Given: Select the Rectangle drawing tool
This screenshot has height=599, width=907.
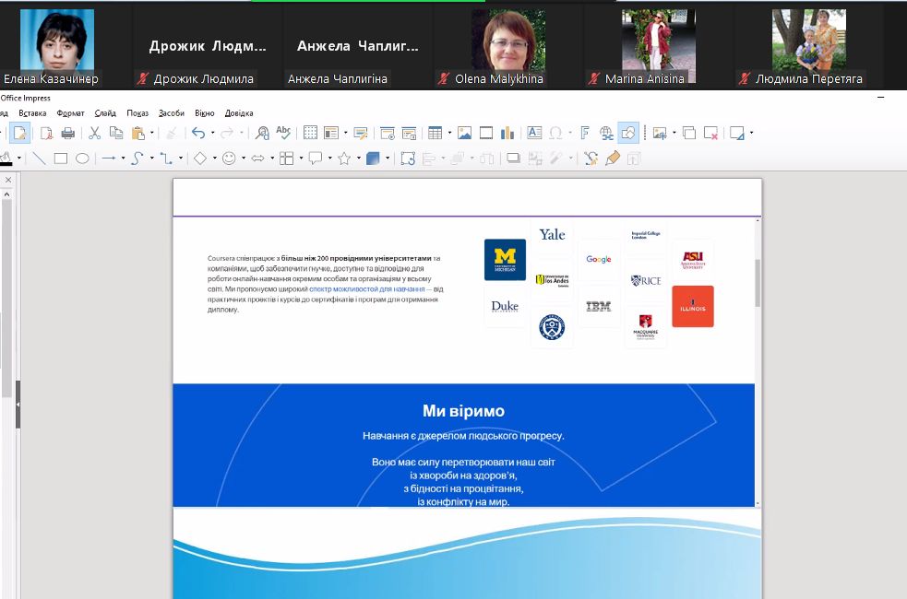Looking at the screenshot, I should pyautogui.click(x=61, y=159).
